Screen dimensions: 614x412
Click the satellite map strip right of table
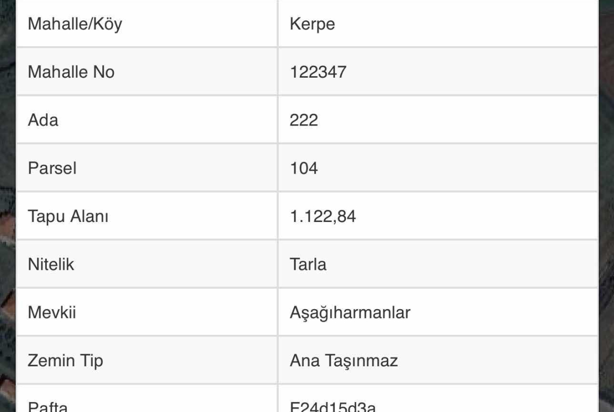[x=606, y=210]
